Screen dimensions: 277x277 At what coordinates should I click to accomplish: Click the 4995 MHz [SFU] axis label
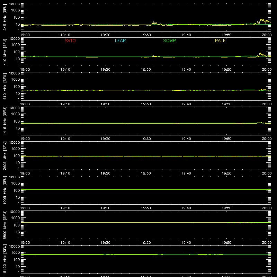(5, 190)
